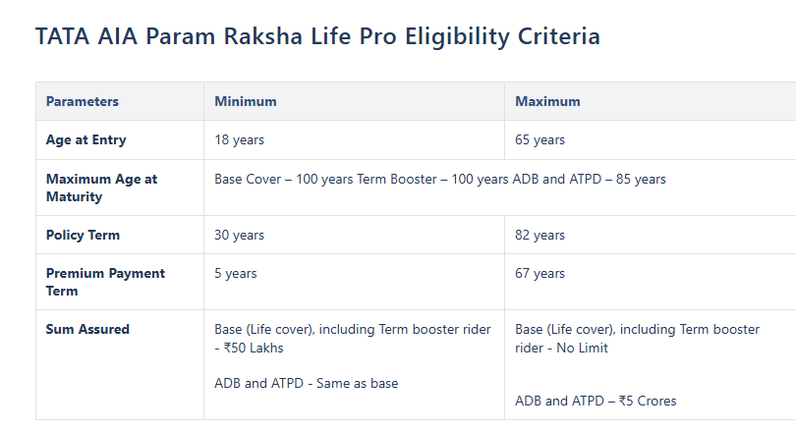796x431 pixels.
Task: Click the 30 years minimum policy term
Action: 240,235
